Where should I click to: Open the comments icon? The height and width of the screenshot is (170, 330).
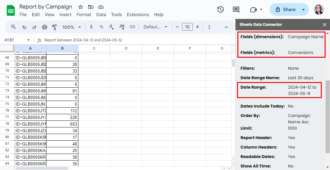[x=236, y=9]
